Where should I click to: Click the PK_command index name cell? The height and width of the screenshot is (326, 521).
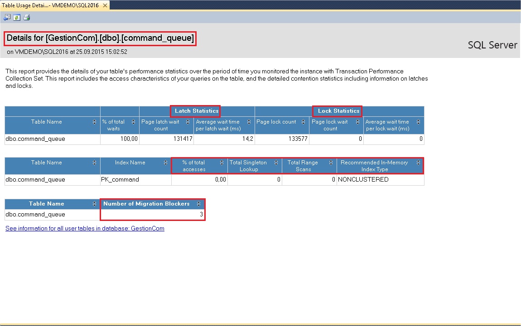click(x=120, y=180)
